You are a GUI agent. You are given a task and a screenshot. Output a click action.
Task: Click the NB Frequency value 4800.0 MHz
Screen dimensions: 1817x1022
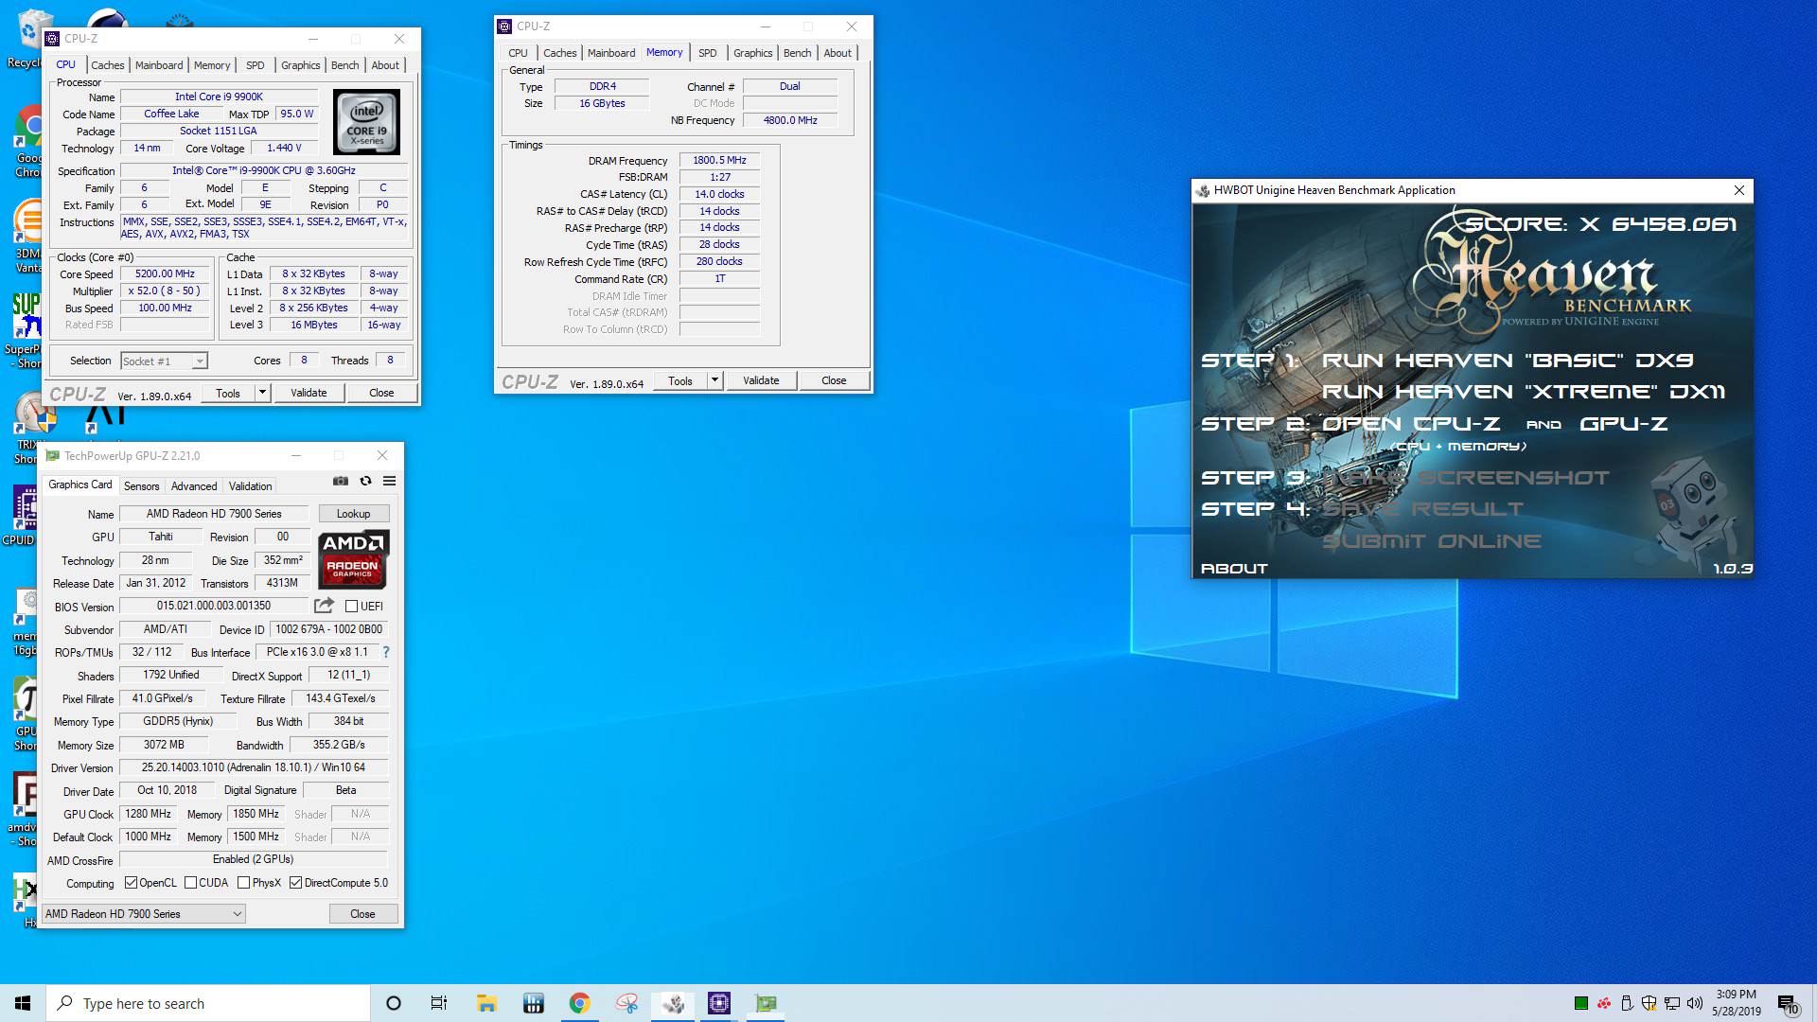coord(790,120)
